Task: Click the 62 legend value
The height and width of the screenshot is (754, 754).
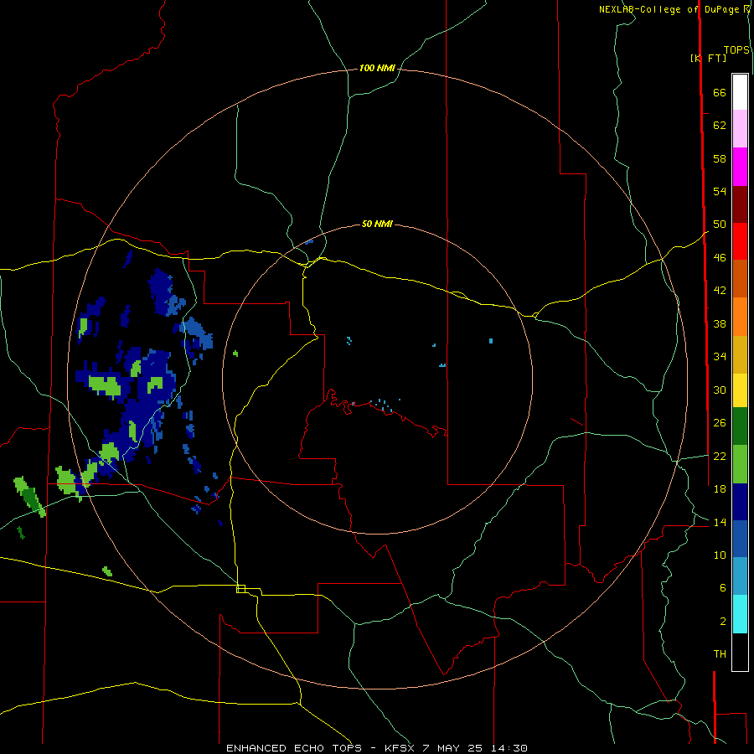Action: pyautogui.click(x=720, y=126)
